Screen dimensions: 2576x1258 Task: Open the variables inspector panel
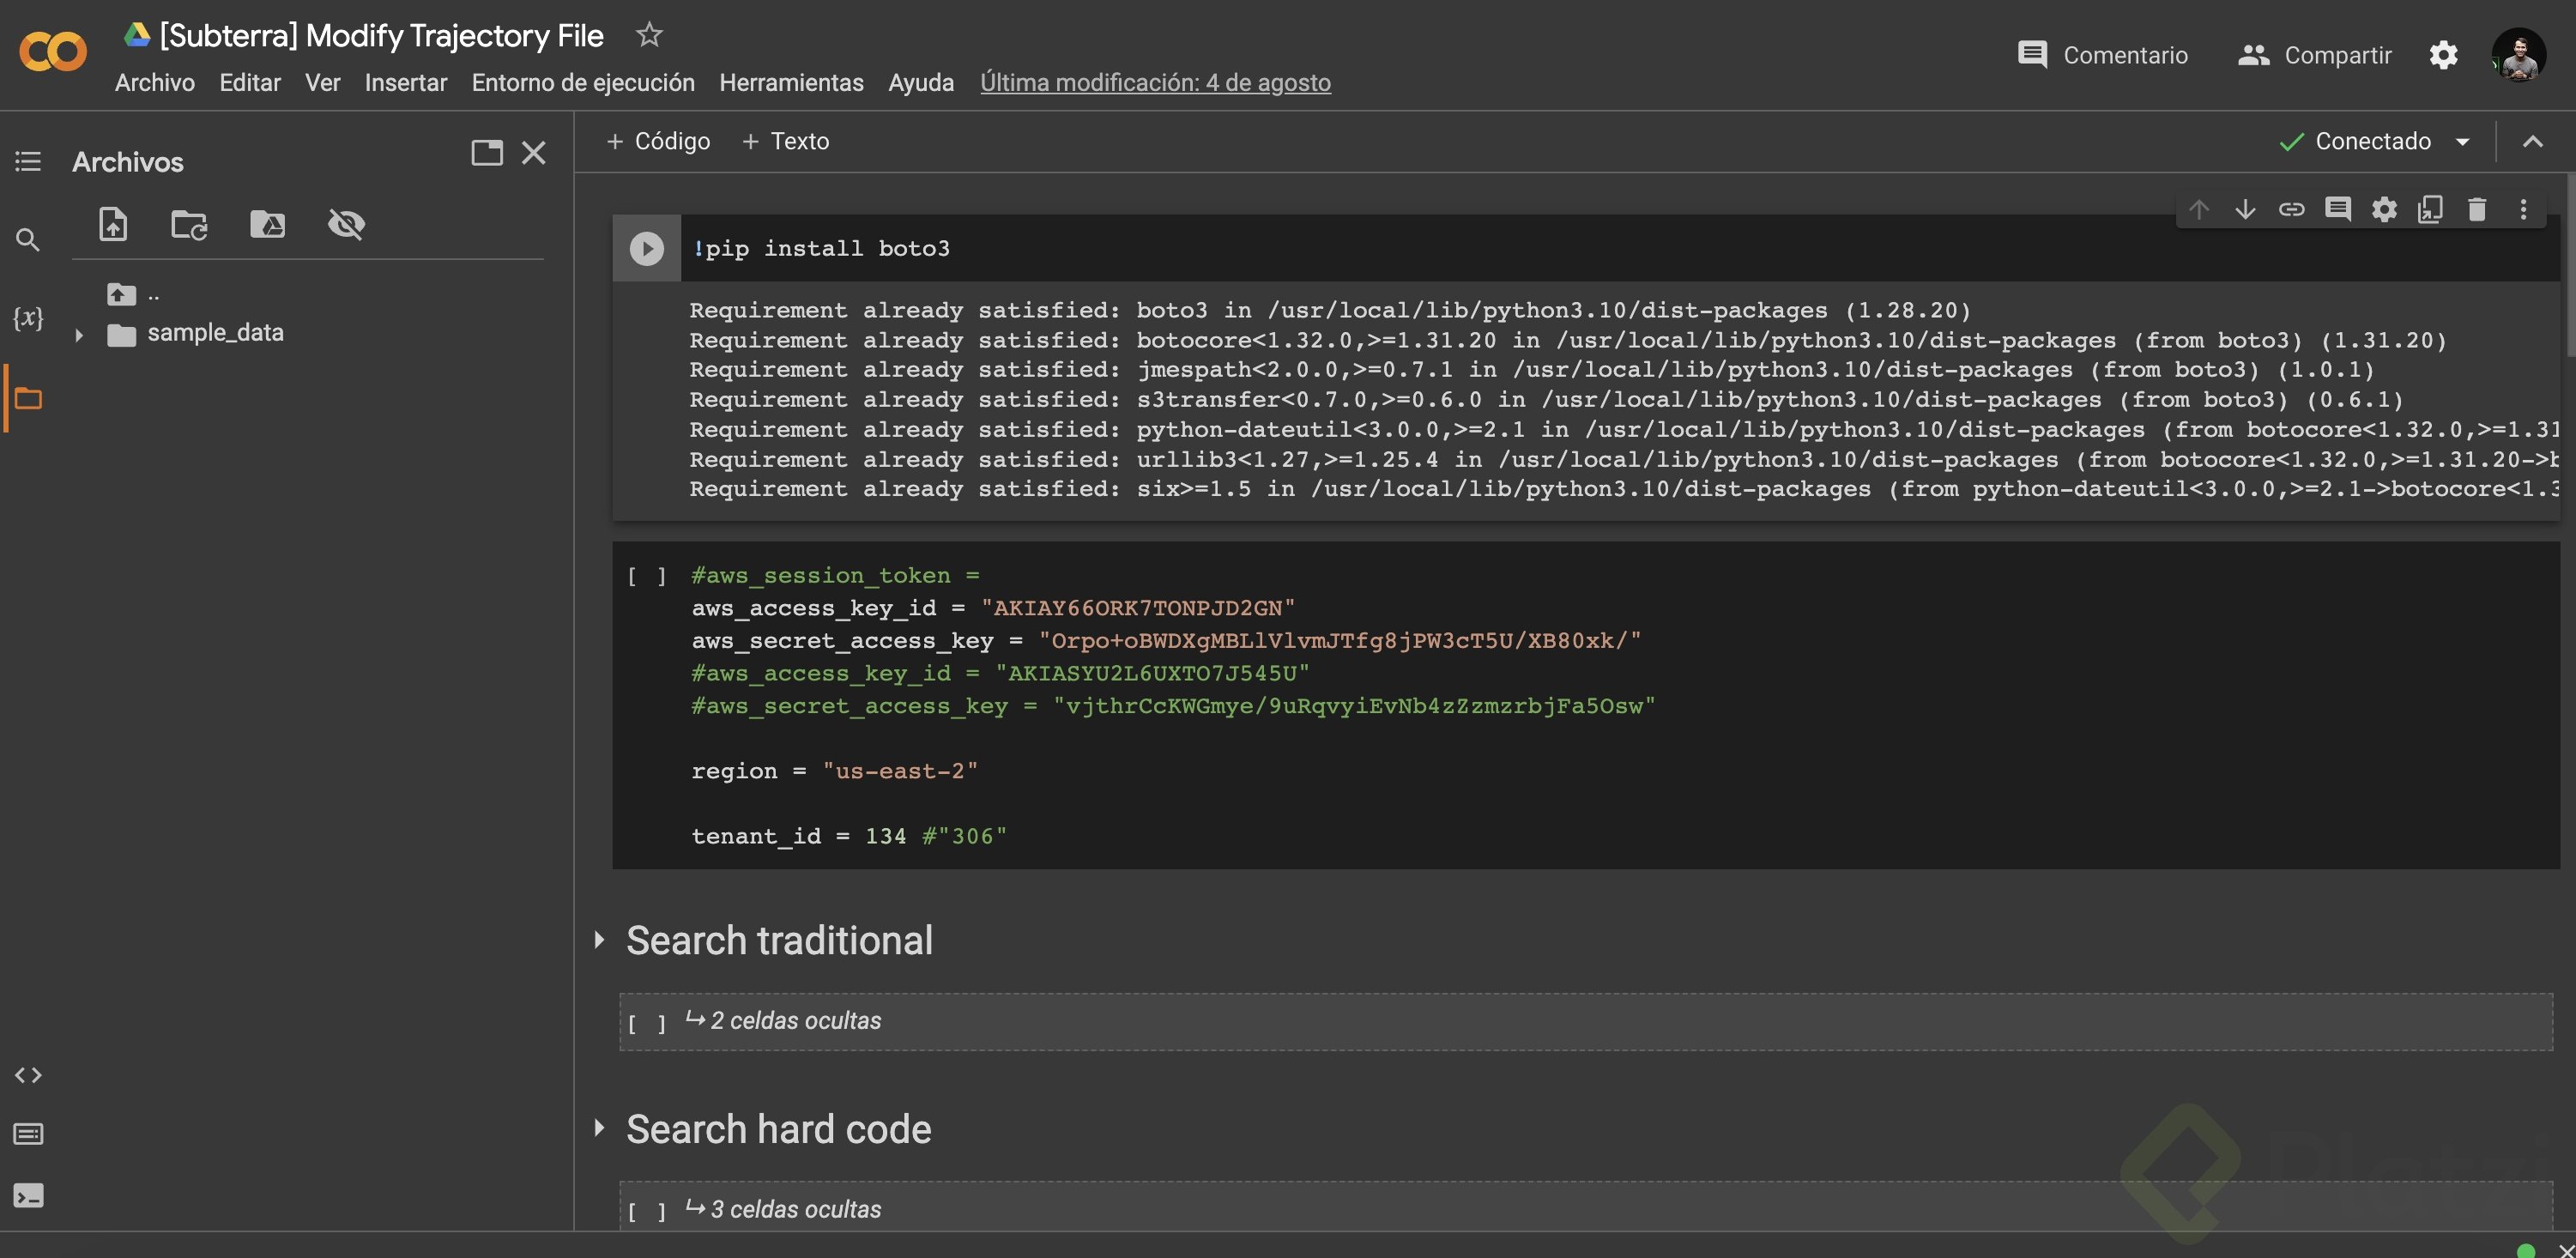click(x=28, y=318)
